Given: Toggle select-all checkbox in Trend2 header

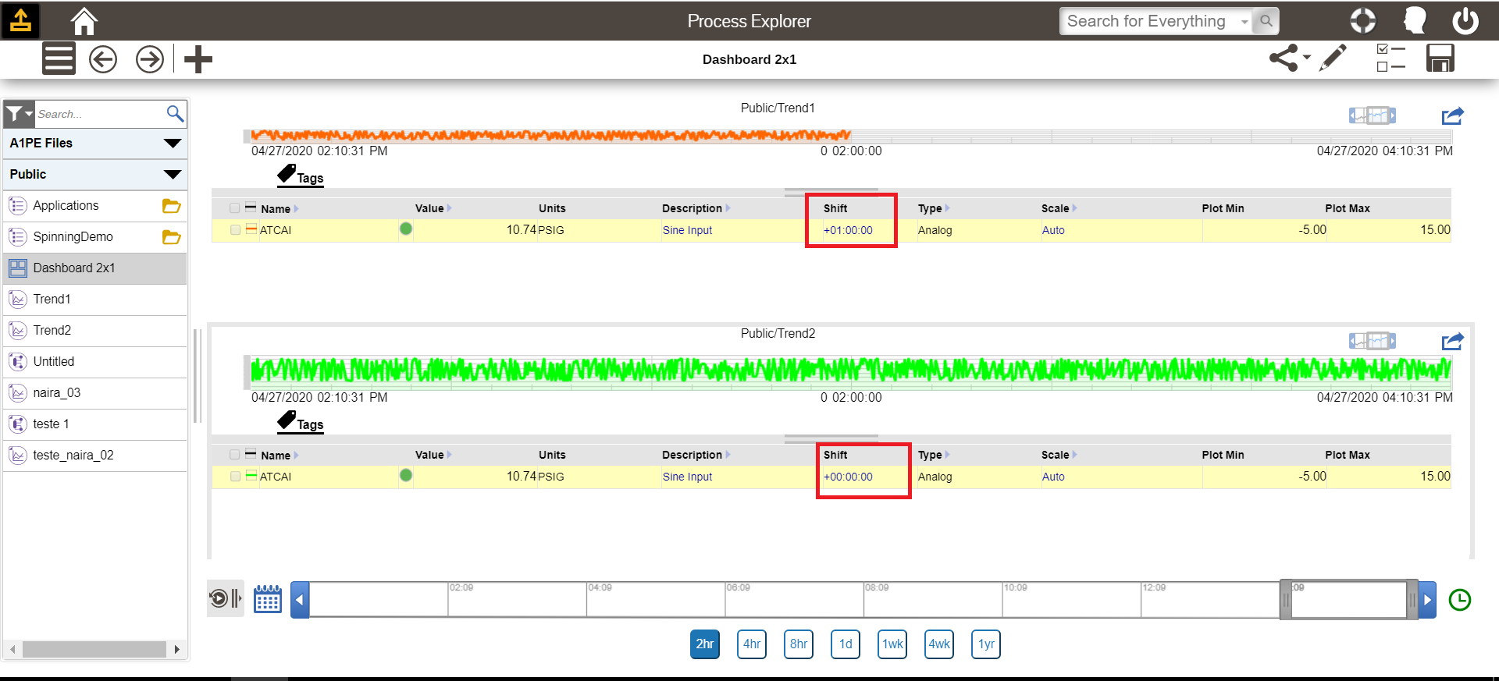Looking at the screenshot, I should 235,455.
